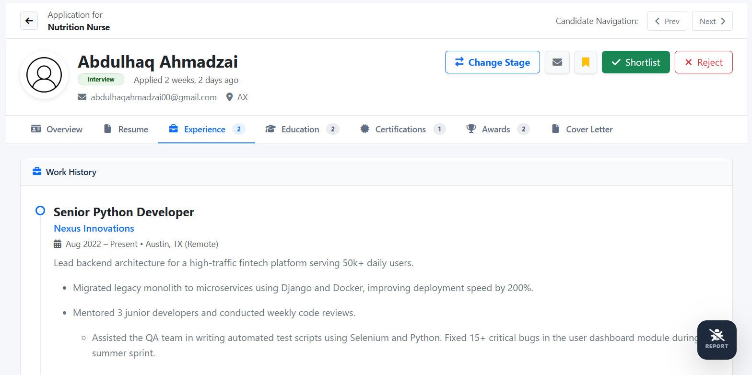The height and width of the screenshot is (375, 752).
Task: Go to next candidate with Next
Action: (x=712, y=21)
